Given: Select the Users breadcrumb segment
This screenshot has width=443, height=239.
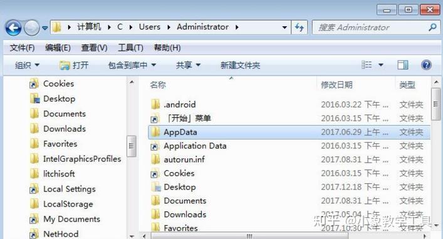Looking at the screenshot, I should click(150, 27).
